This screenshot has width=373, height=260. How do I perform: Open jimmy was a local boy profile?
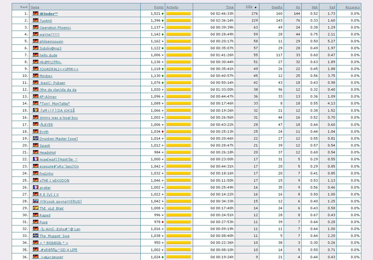tap(58, 118)
